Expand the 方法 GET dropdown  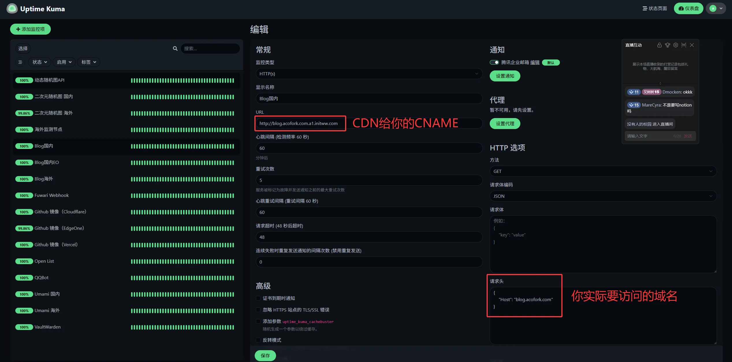pyautogui.click(x=603, y=171)
